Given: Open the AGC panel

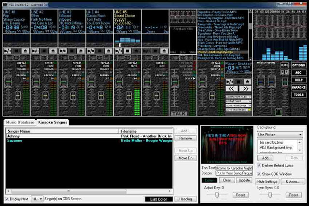Looking at the screenshot, I should [298, 72].
